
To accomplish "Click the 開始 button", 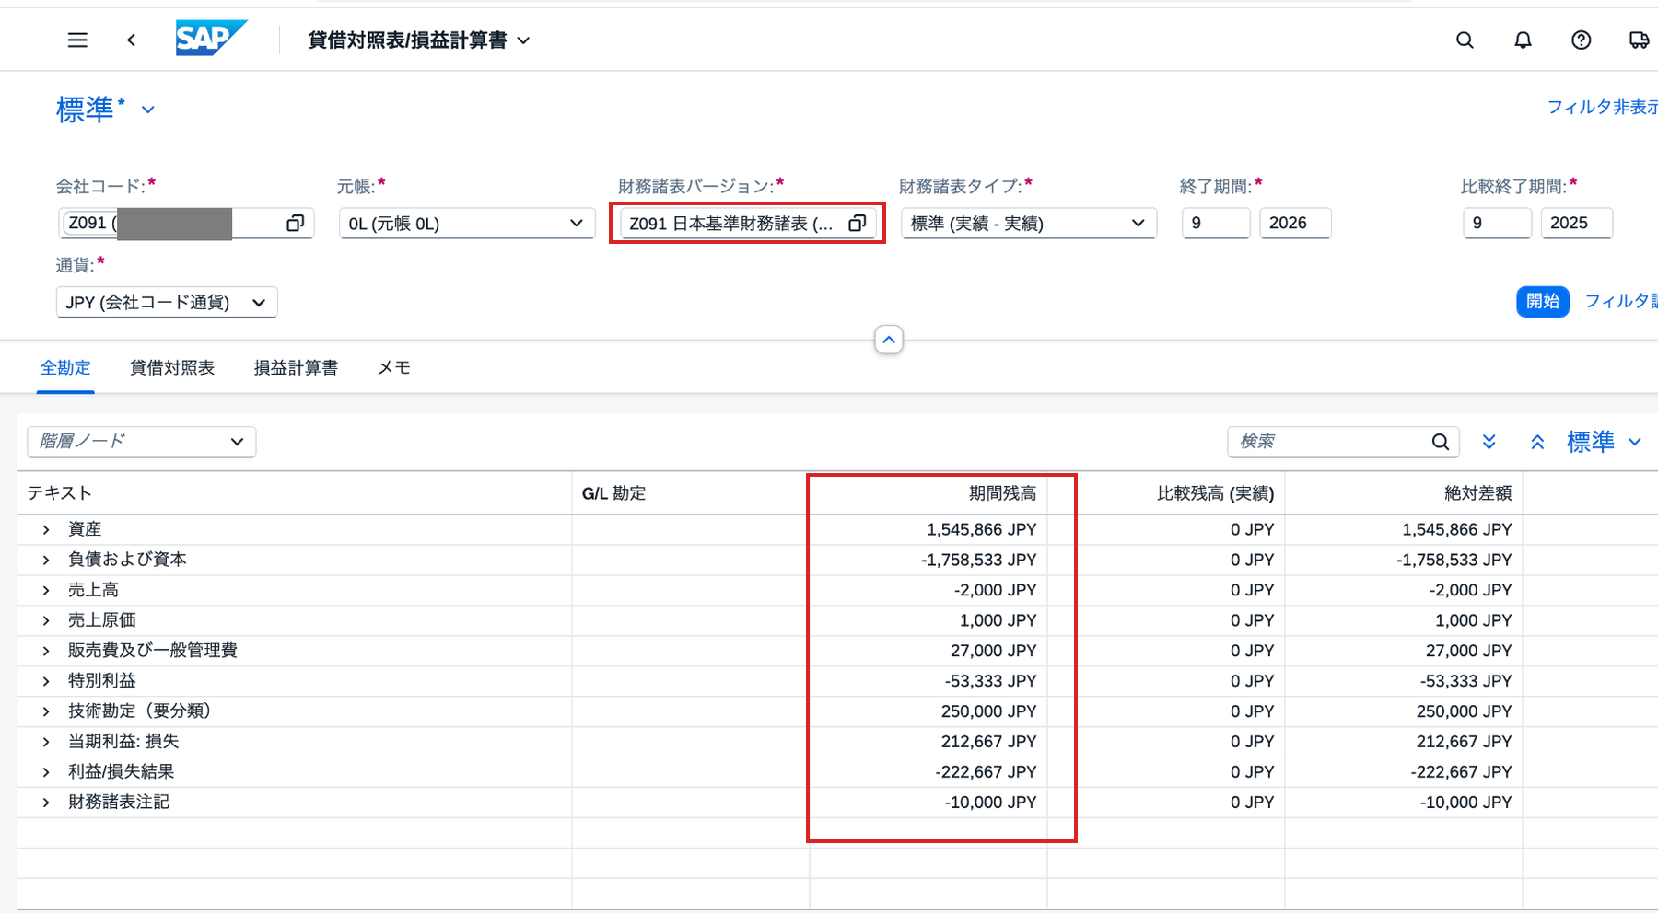I will [x=1543, y=301].
